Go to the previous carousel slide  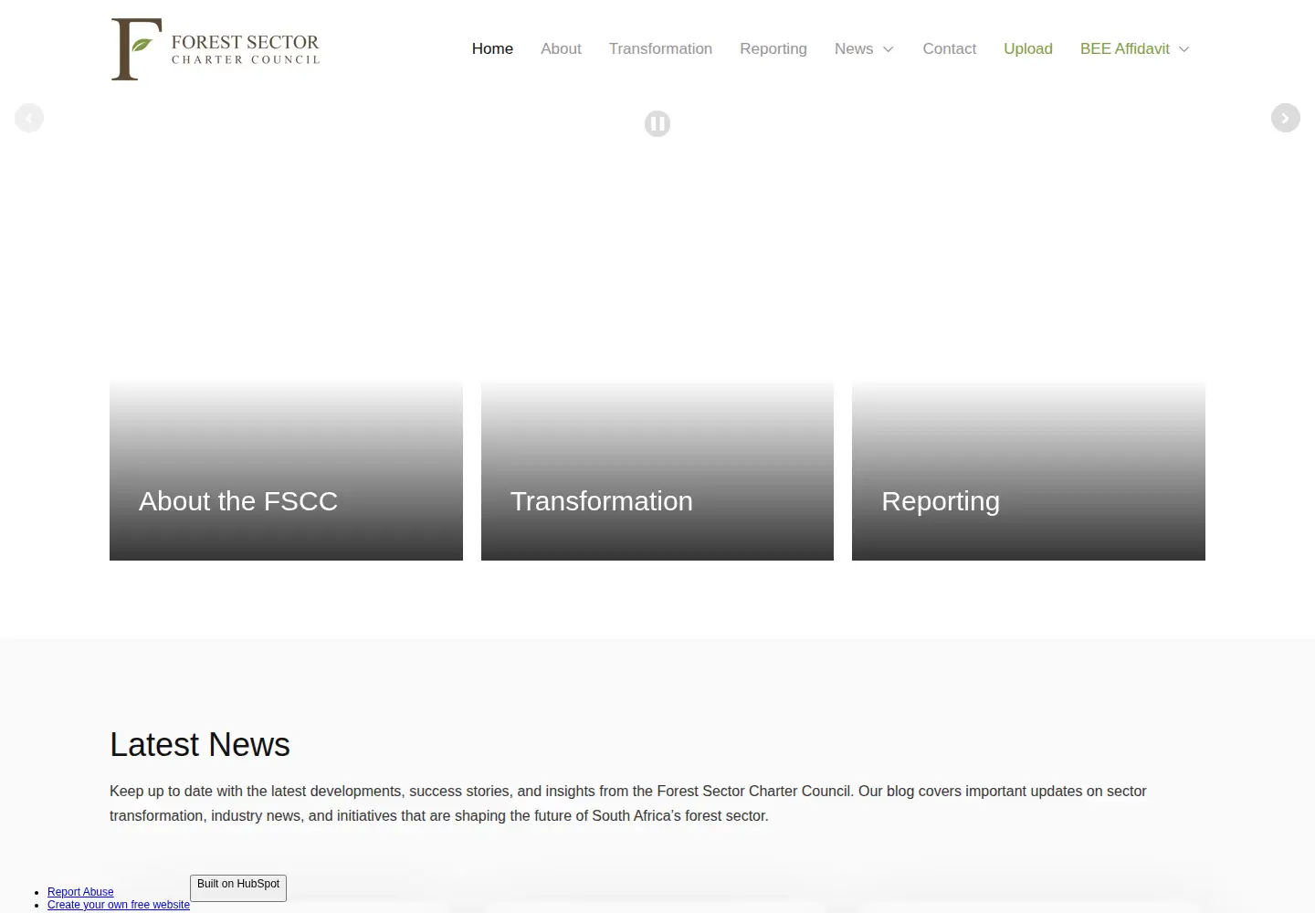click(29, 118)
